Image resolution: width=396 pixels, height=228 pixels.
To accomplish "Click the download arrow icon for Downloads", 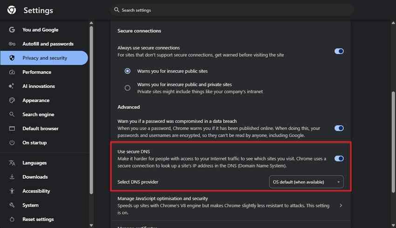I will point(12,177).
